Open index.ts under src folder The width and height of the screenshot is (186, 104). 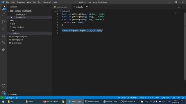click(30, 34)
